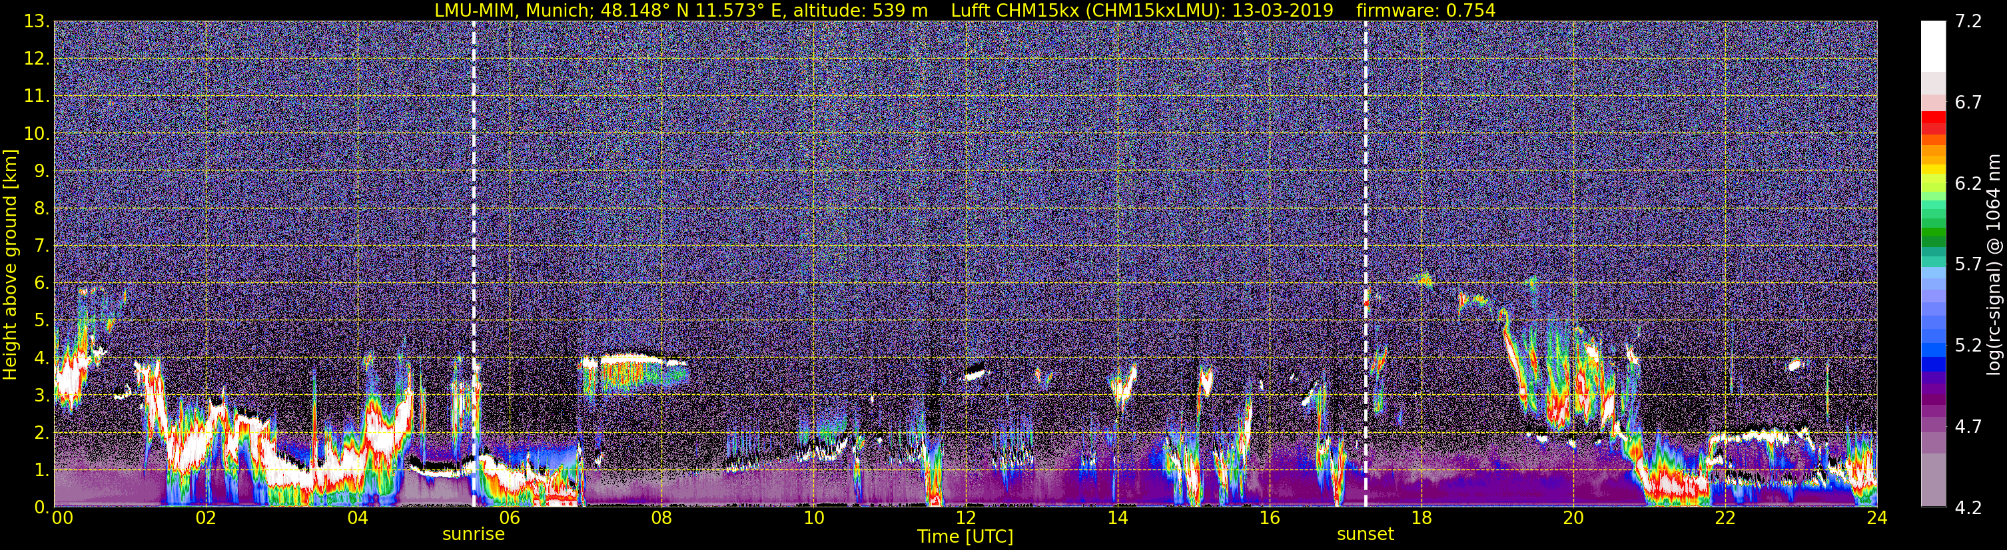Click the colorbar value '4.7'
This screenshot has height=550, width=2007.
click(1968, 427)
